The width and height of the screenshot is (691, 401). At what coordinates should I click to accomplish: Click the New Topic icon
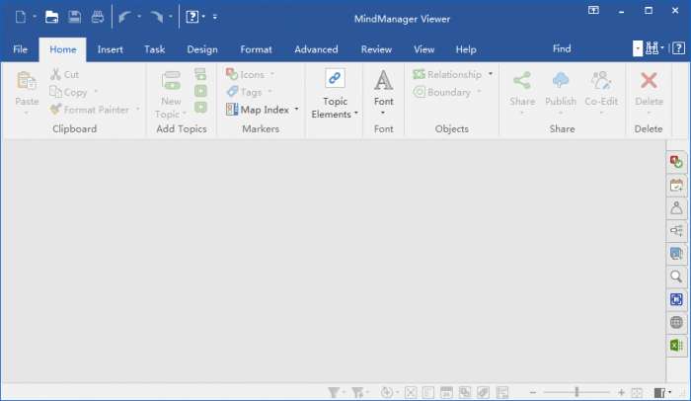coord(171,80)
